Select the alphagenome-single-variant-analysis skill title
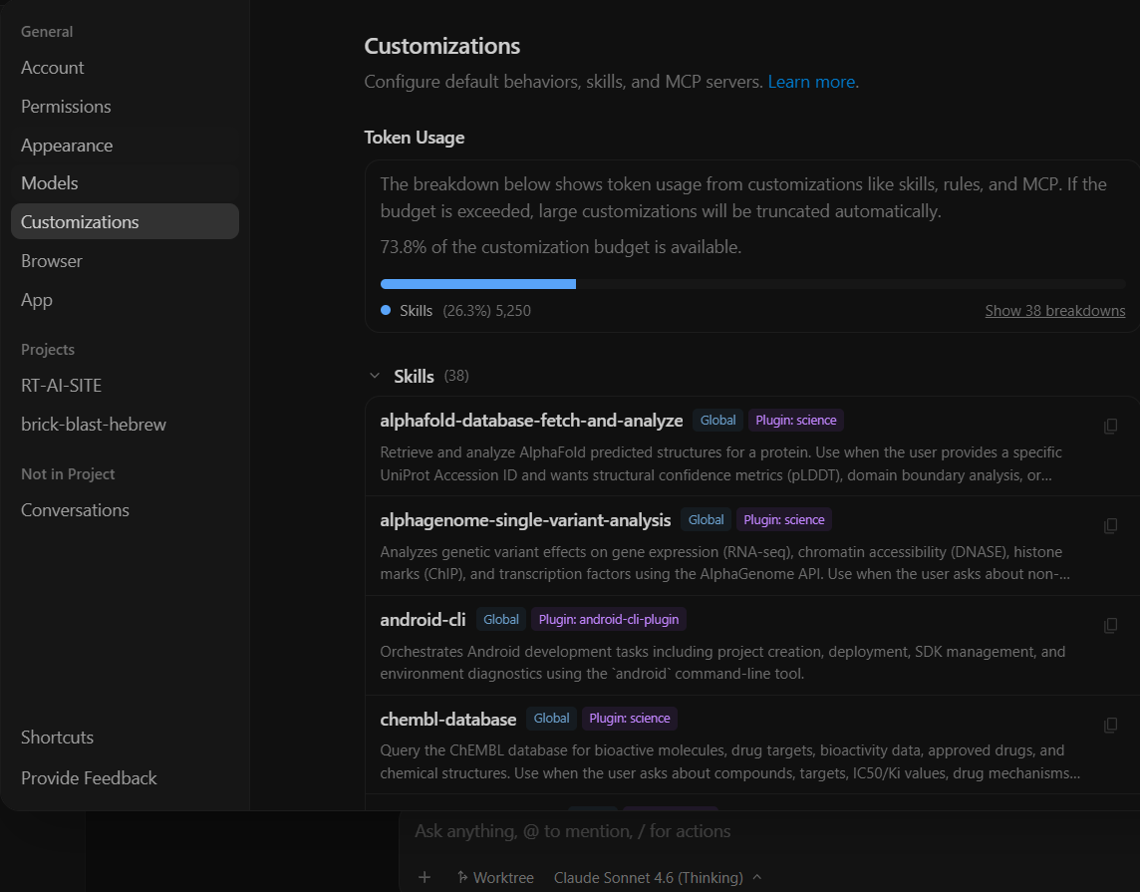Viewport: 1140px width, 892px height. [x=525, y=520]
